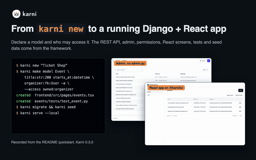
Task: Sort by Starts at column in admin
Action: coord(157,74)
